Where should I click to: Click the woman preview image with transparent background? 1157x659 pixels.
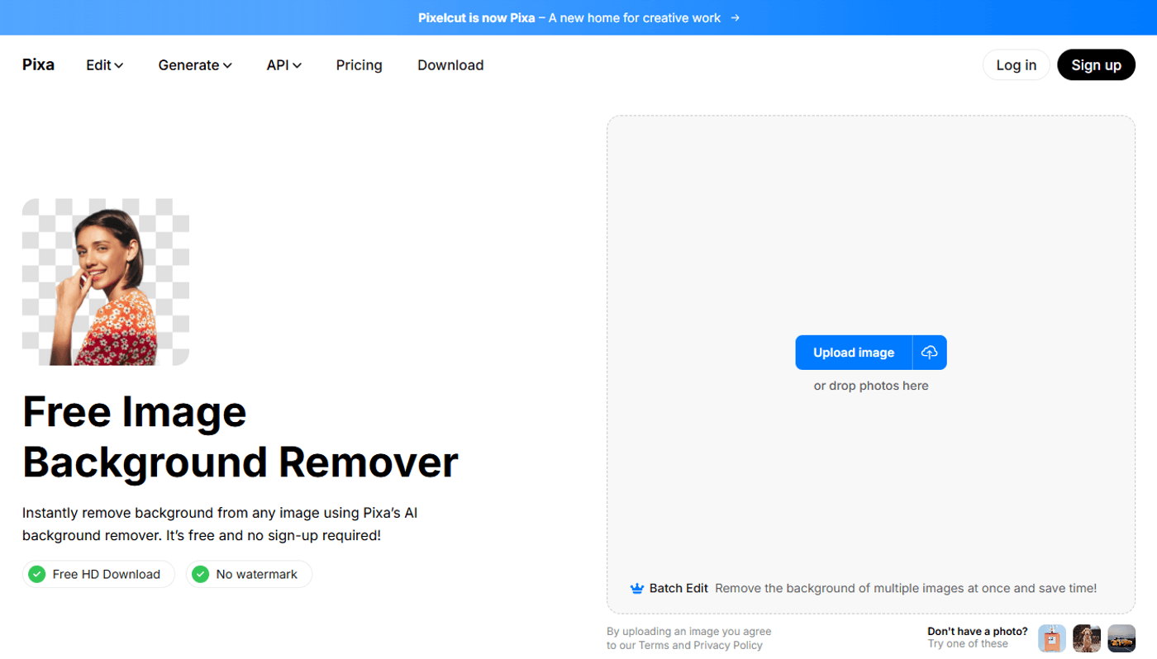[x=106, y=282]
